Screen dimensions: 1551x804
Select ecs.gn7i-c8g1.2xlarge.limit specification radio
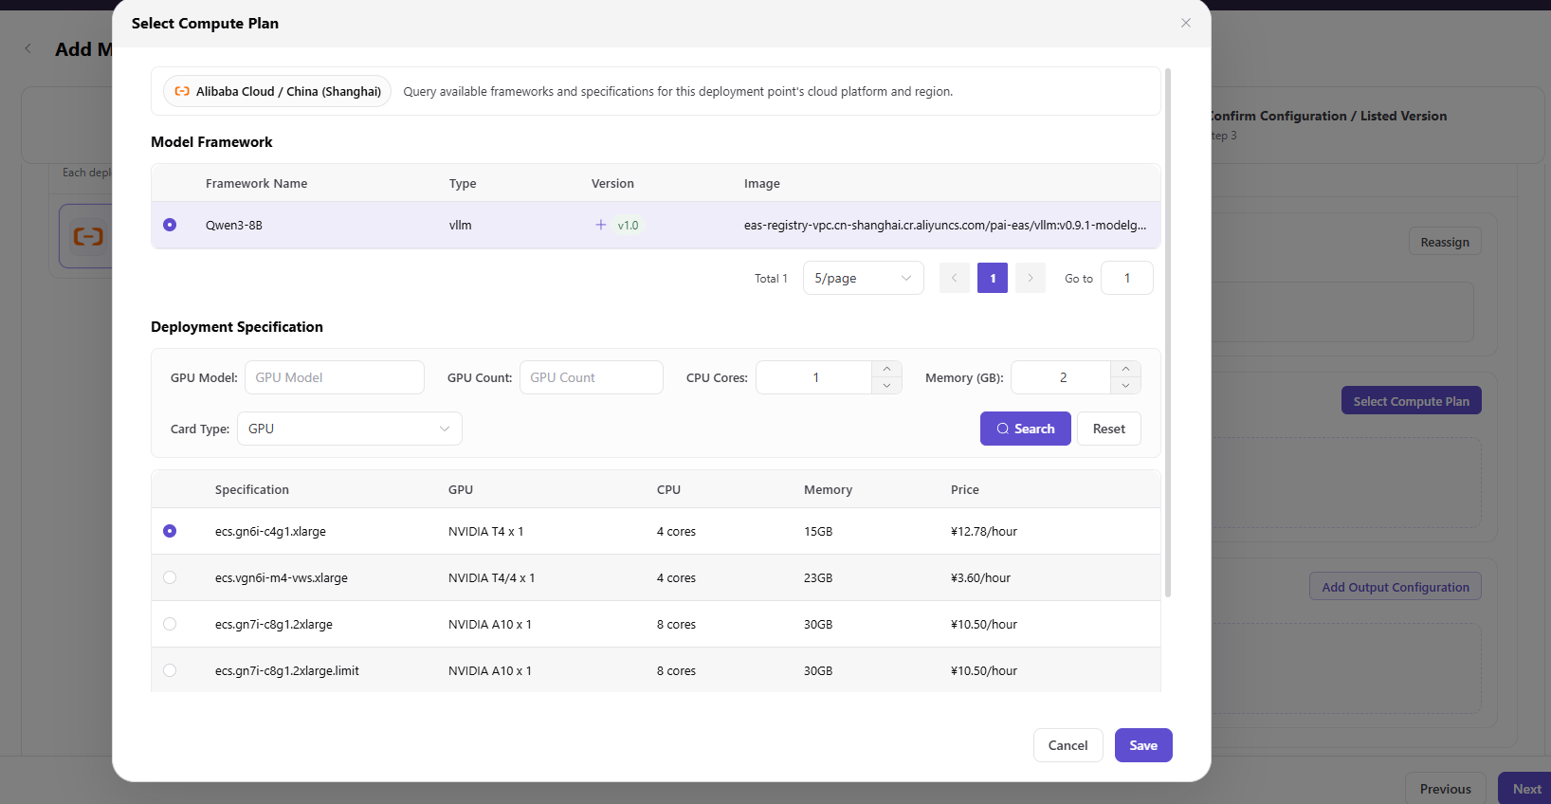click(x=170, y=670)
